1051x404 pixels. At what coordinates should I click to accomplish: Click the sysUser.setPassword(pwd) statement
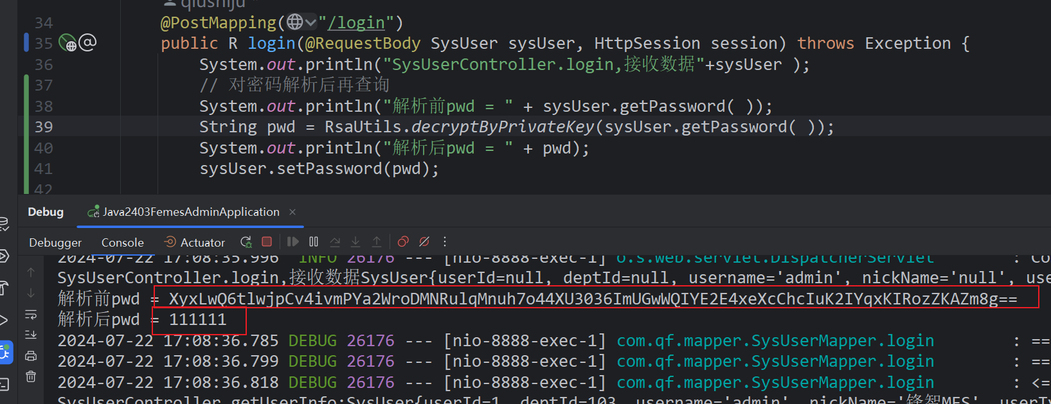pyautogui.click(x=319, y=168)
